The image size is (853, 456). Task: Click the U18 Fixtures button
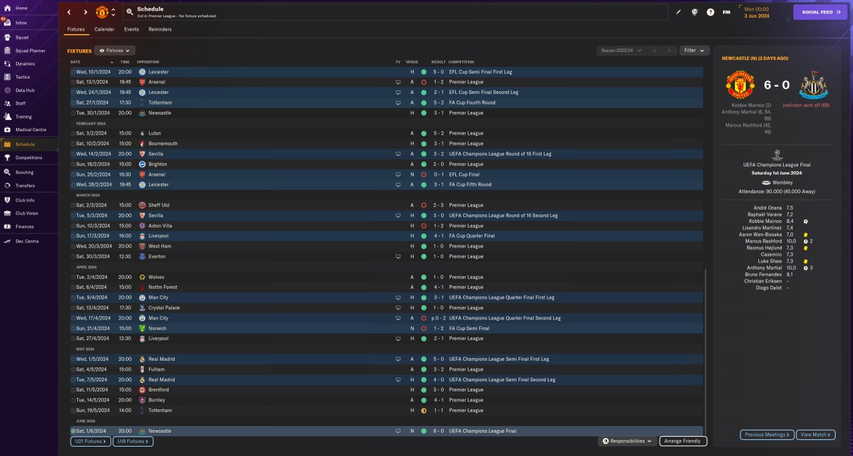click(x=133, y=441)
